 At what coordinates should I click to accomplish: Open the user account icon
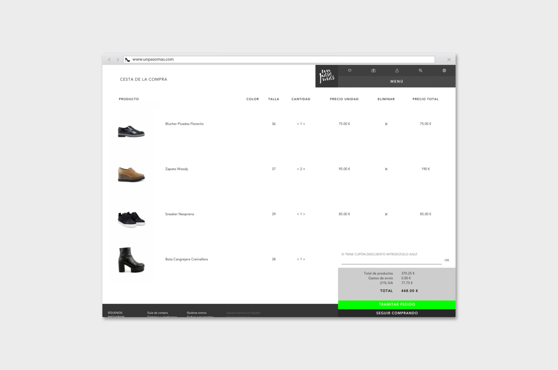(x=397, y=70)
